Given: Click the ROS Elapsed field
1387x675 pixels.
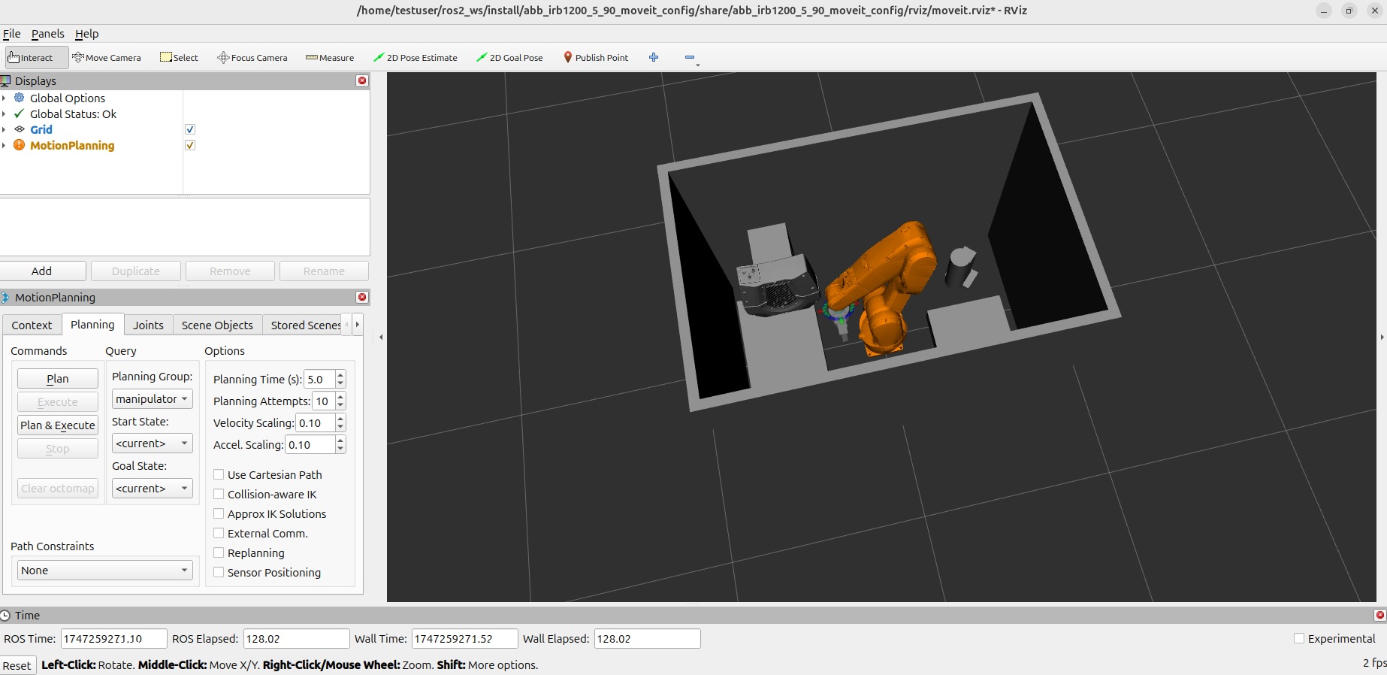Looking at the screenshot, I should click(x=296, y=639).
